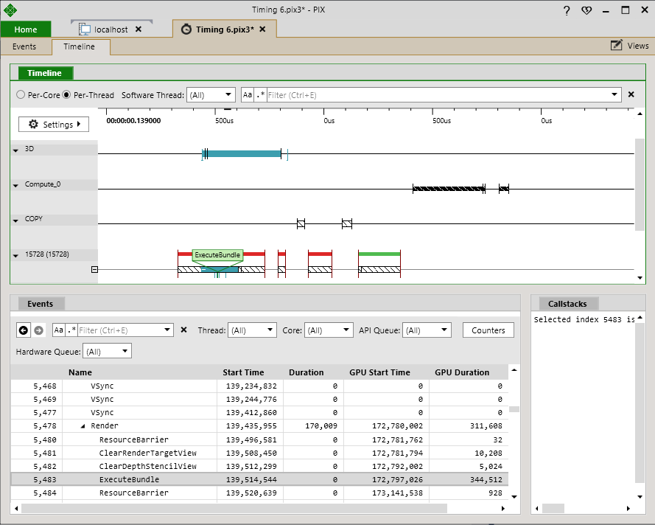Toggle regex option in events filter
The image size is (655, 525).
click(x=71, y=330)
